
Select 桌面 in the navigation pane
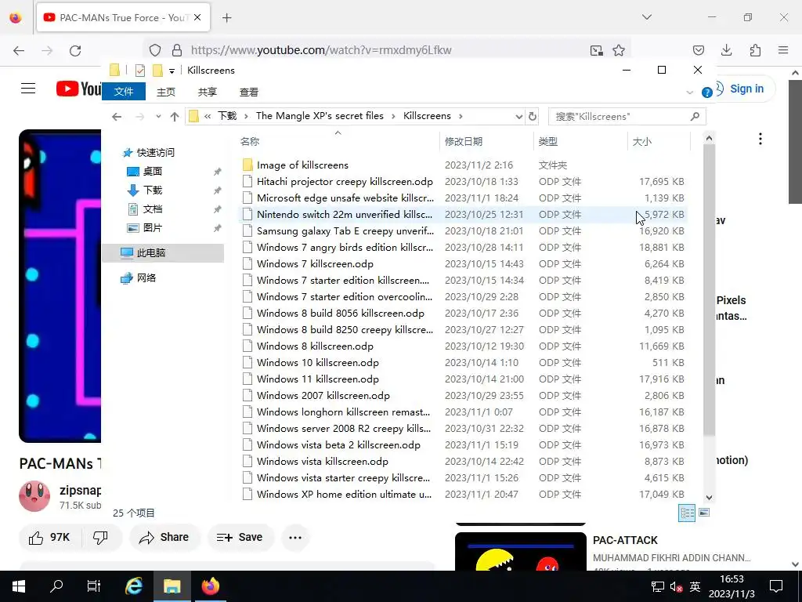point(152,172)
